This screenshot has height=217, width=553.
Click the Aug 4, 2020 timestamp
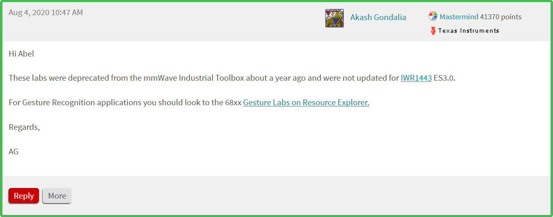tap(46, 12)
